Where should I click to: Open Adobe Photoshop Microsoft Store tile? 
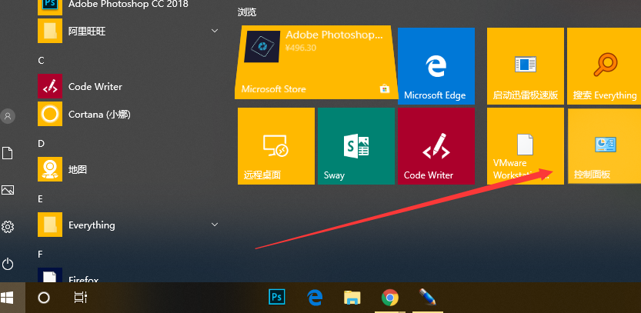pos(315,62)
